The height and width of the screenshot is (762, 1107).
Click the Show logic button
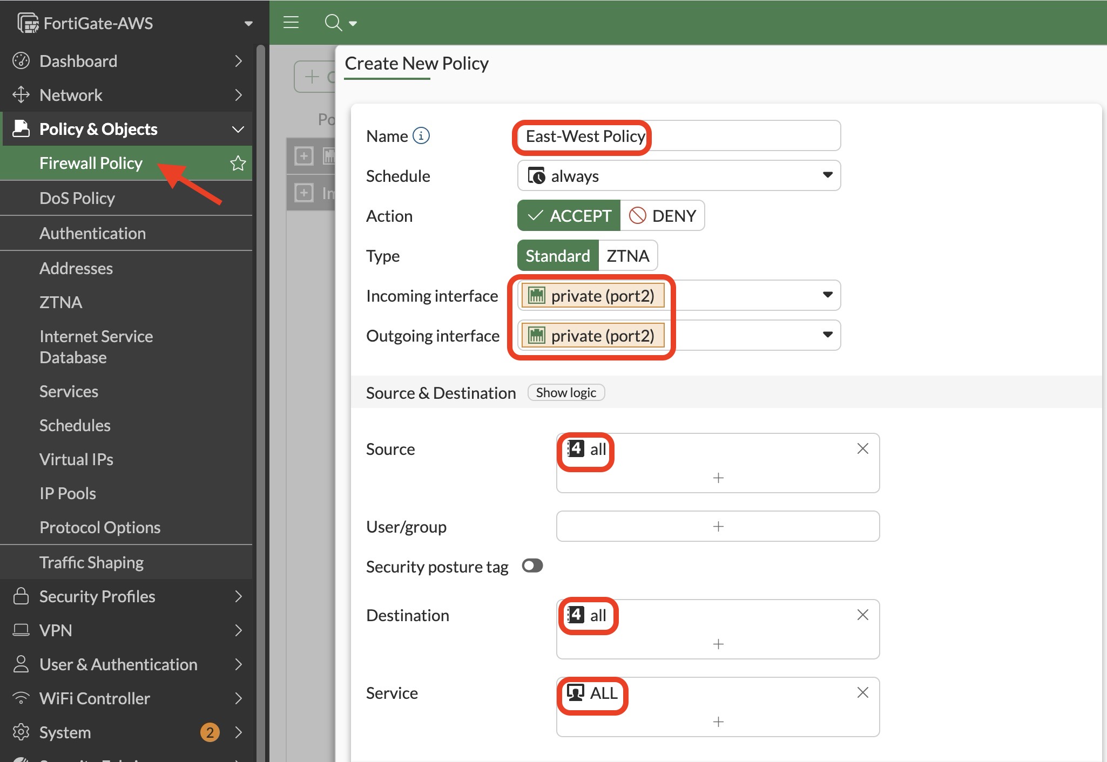566,392
